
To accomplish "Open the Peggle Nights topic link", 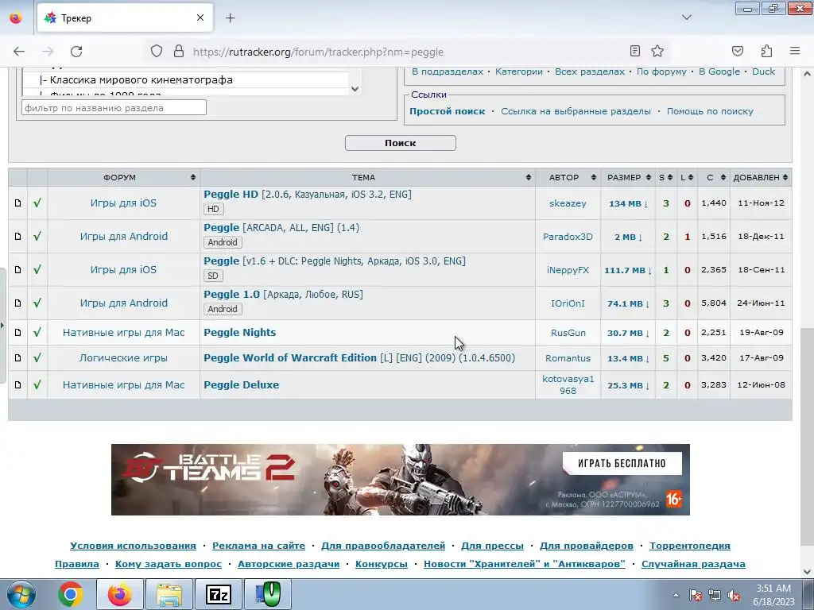I will point(239,333).
